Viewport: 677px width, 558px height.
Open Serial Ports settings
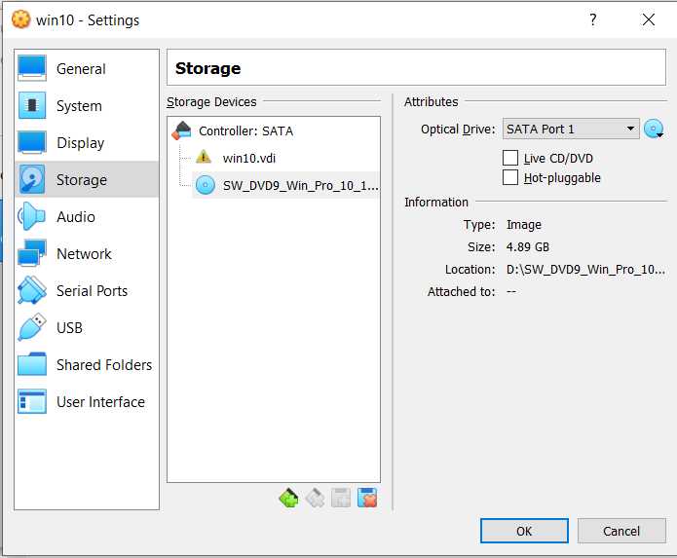pyautogui.click(x=87, y=291)
